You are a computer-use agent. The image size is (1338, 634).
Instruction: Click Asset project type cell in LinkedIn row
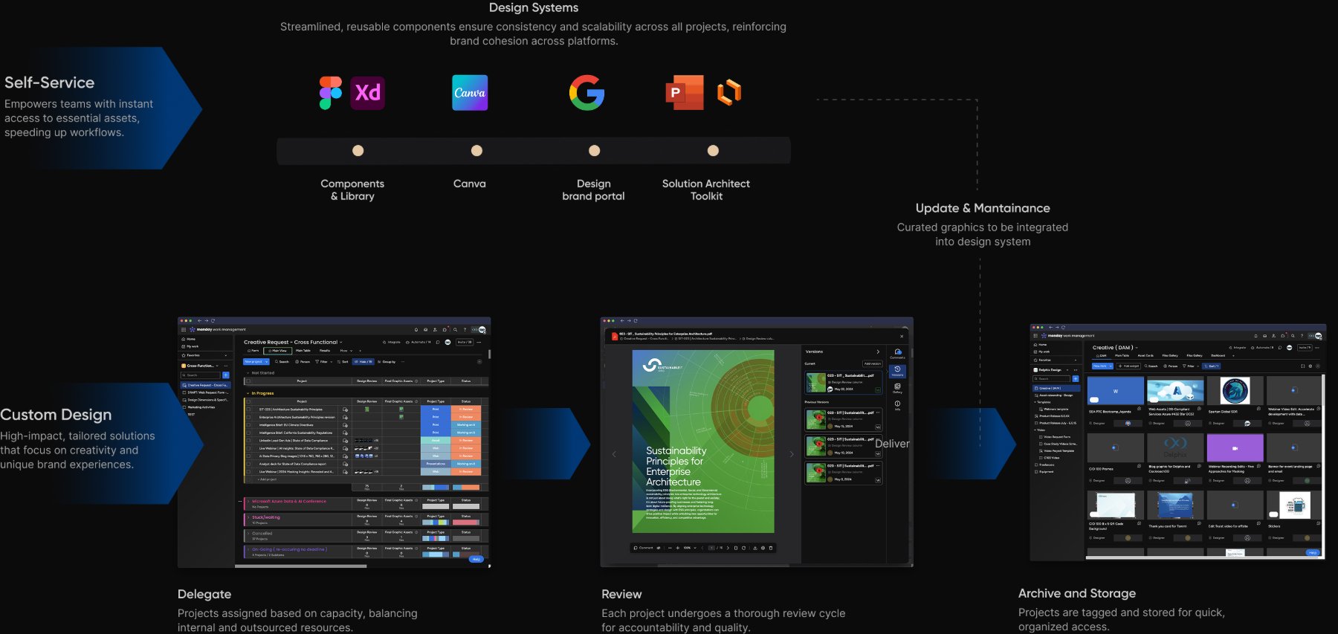436,441
